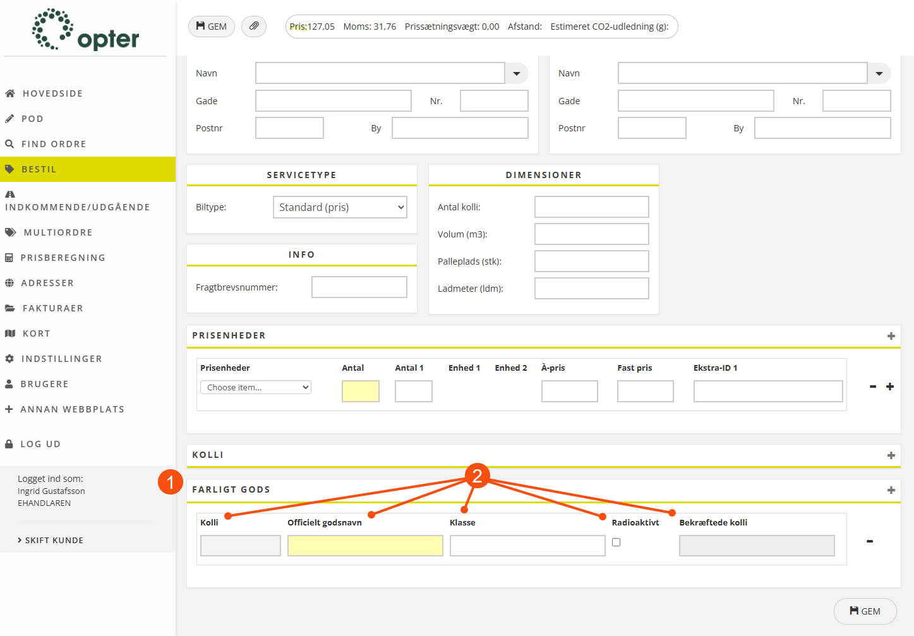914x636 pixels.
Task: Click the Fragtbrevsnummer input field
Action: tap(359, 287)
